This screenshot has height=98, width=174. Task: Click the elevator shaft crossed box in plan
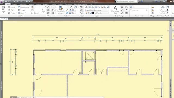pos(90,56)
